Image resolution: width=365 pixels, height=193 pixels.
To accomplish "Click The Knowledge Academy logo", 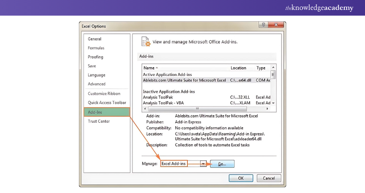I will click(x=319, y=8).
